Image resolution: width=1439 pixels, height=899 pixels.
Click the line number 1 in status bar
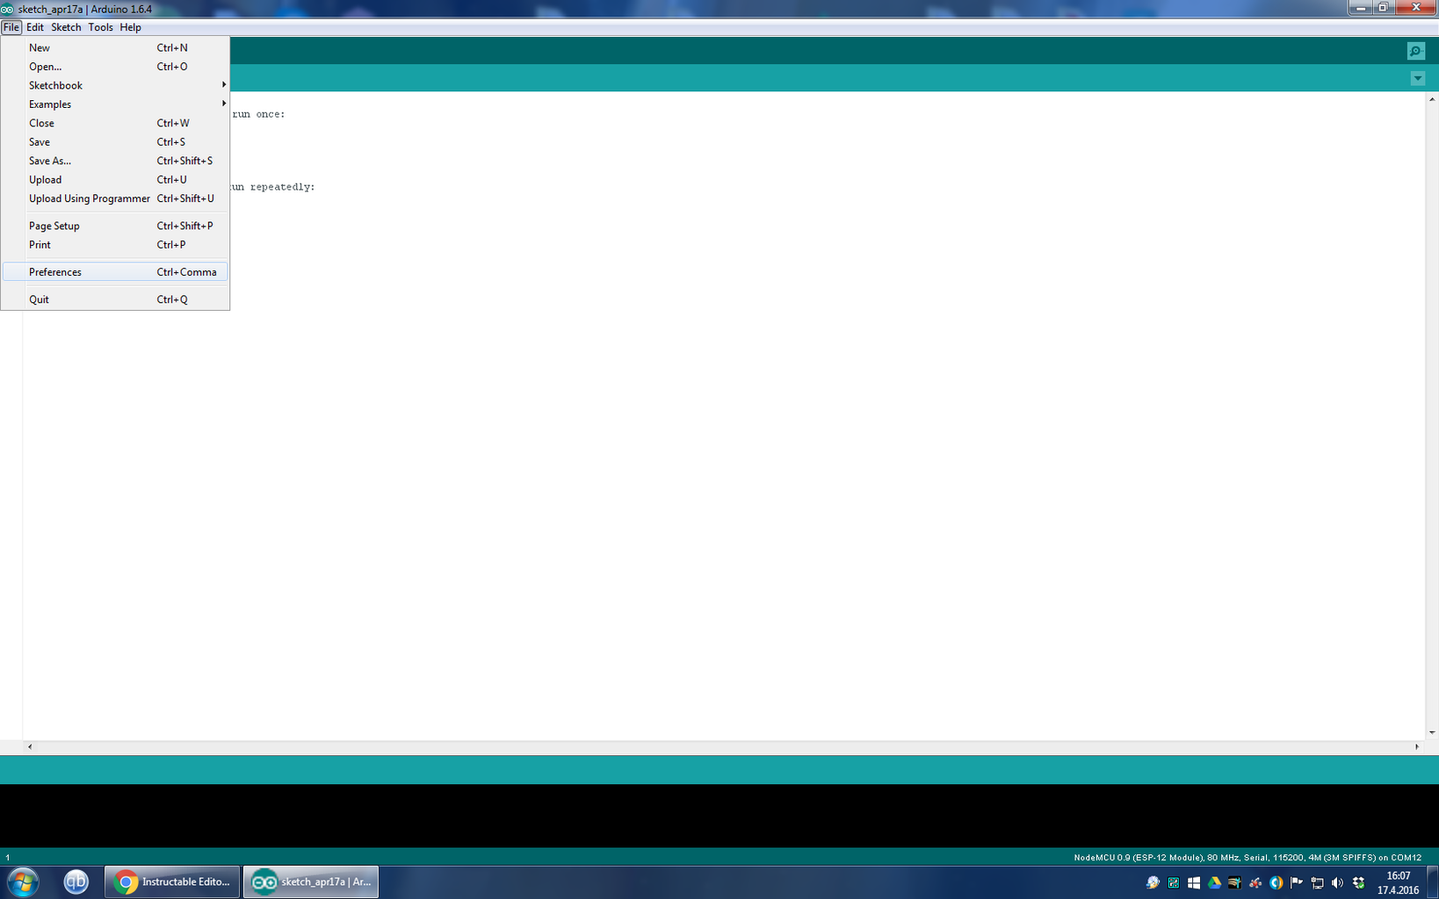[8, 858]
